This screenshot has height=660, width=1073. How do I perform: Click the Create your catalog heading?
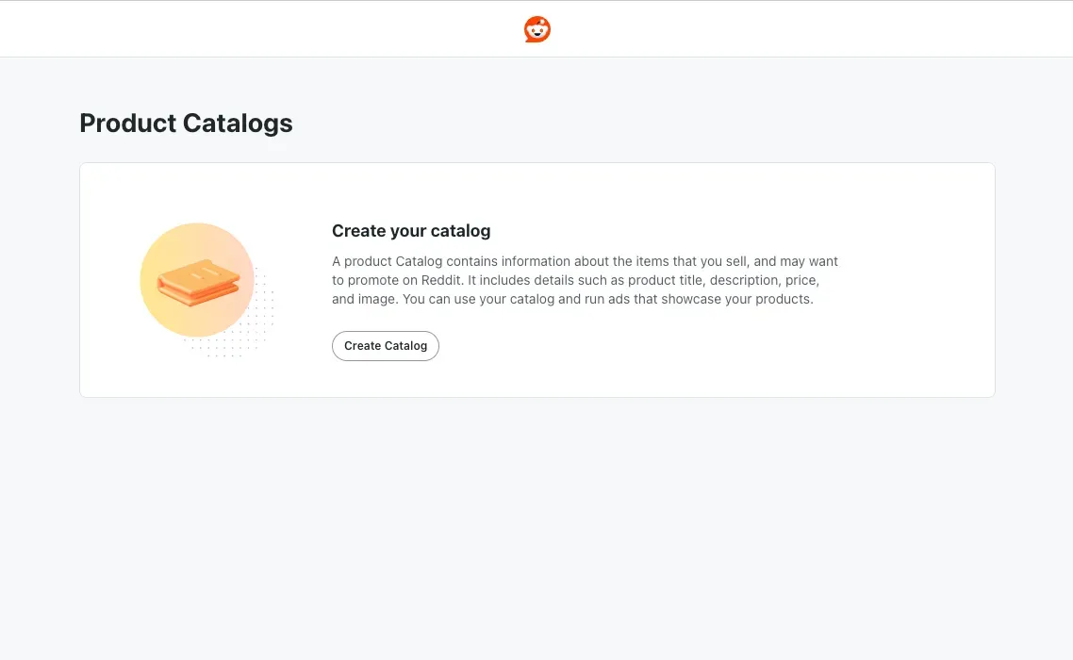pyautogui.click(x=411, y=231)
